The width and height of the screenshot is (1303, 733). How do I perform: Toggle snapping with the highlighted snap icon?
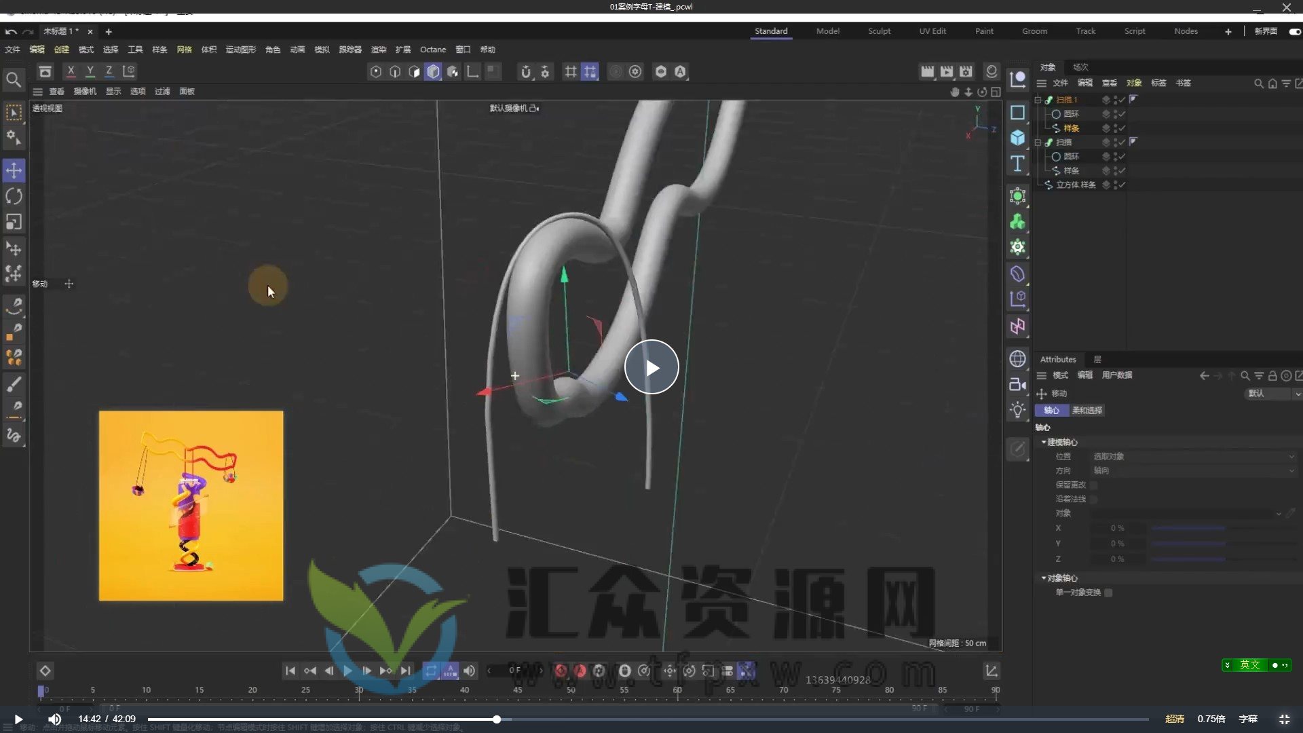point(590,71)
